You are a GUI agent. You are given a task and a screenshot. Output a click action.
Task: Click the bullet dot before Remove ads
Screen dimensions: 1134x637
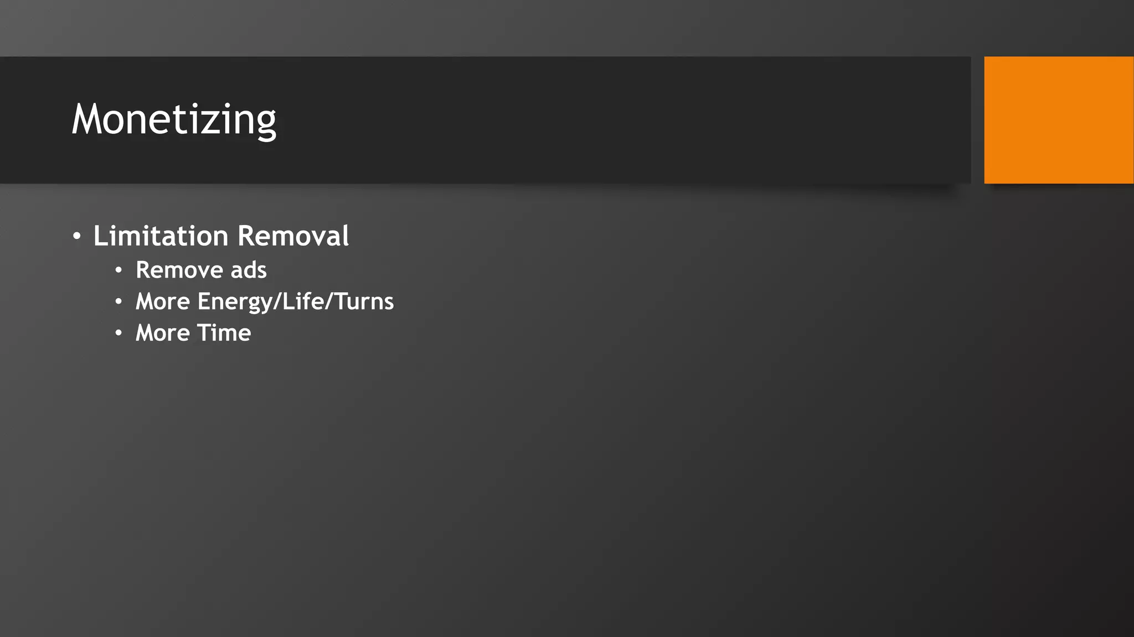point(118,270)
